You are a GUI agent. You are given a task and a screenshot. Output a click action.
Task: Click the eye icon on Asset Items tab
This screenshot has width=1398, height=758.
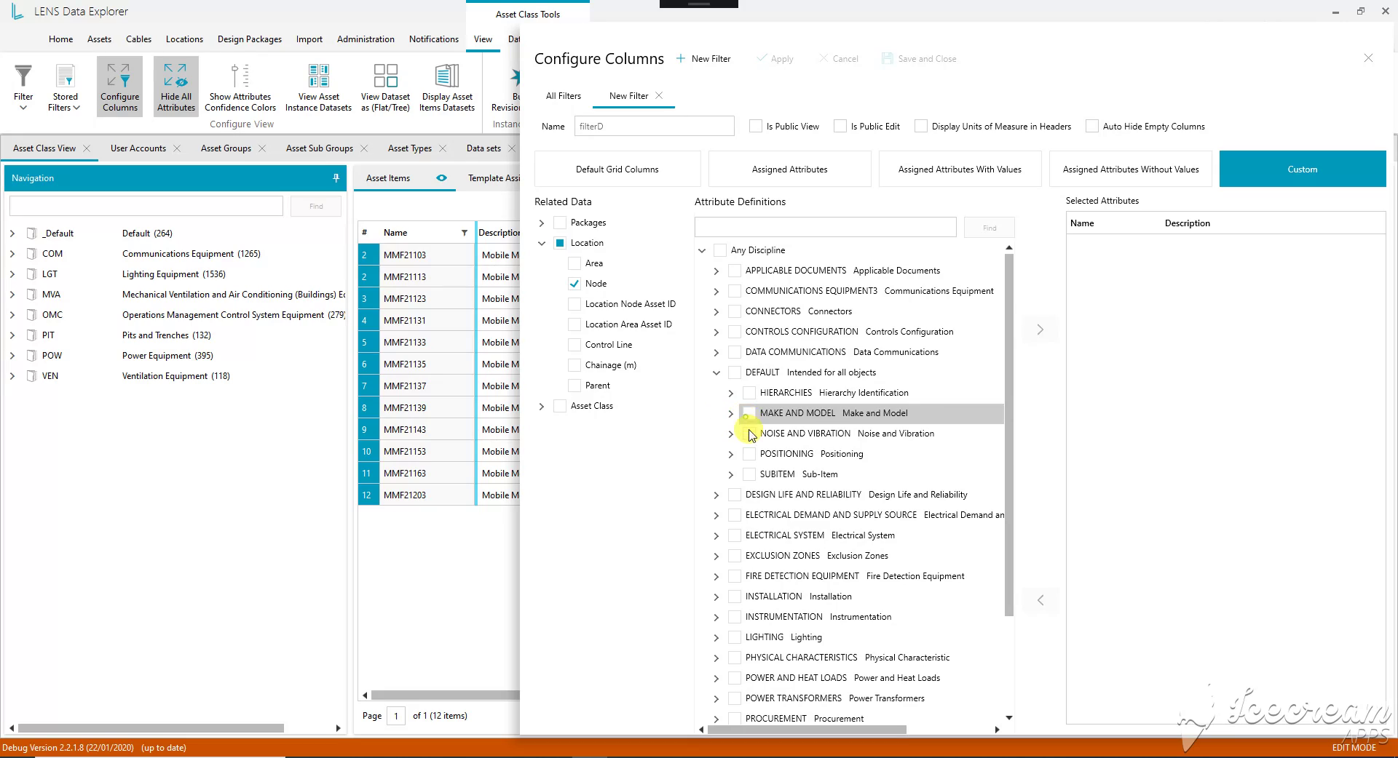coord(441,178)
